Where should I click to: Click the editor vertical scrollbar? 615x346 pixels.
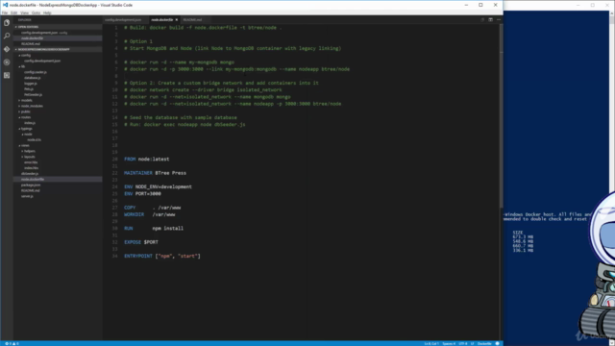pos(501,117)
